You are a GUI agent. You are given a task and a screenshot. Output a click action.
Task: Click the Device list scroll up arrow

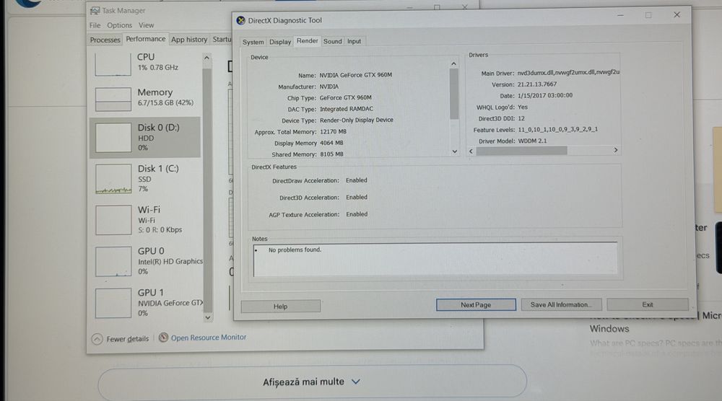tap(453, 63)
